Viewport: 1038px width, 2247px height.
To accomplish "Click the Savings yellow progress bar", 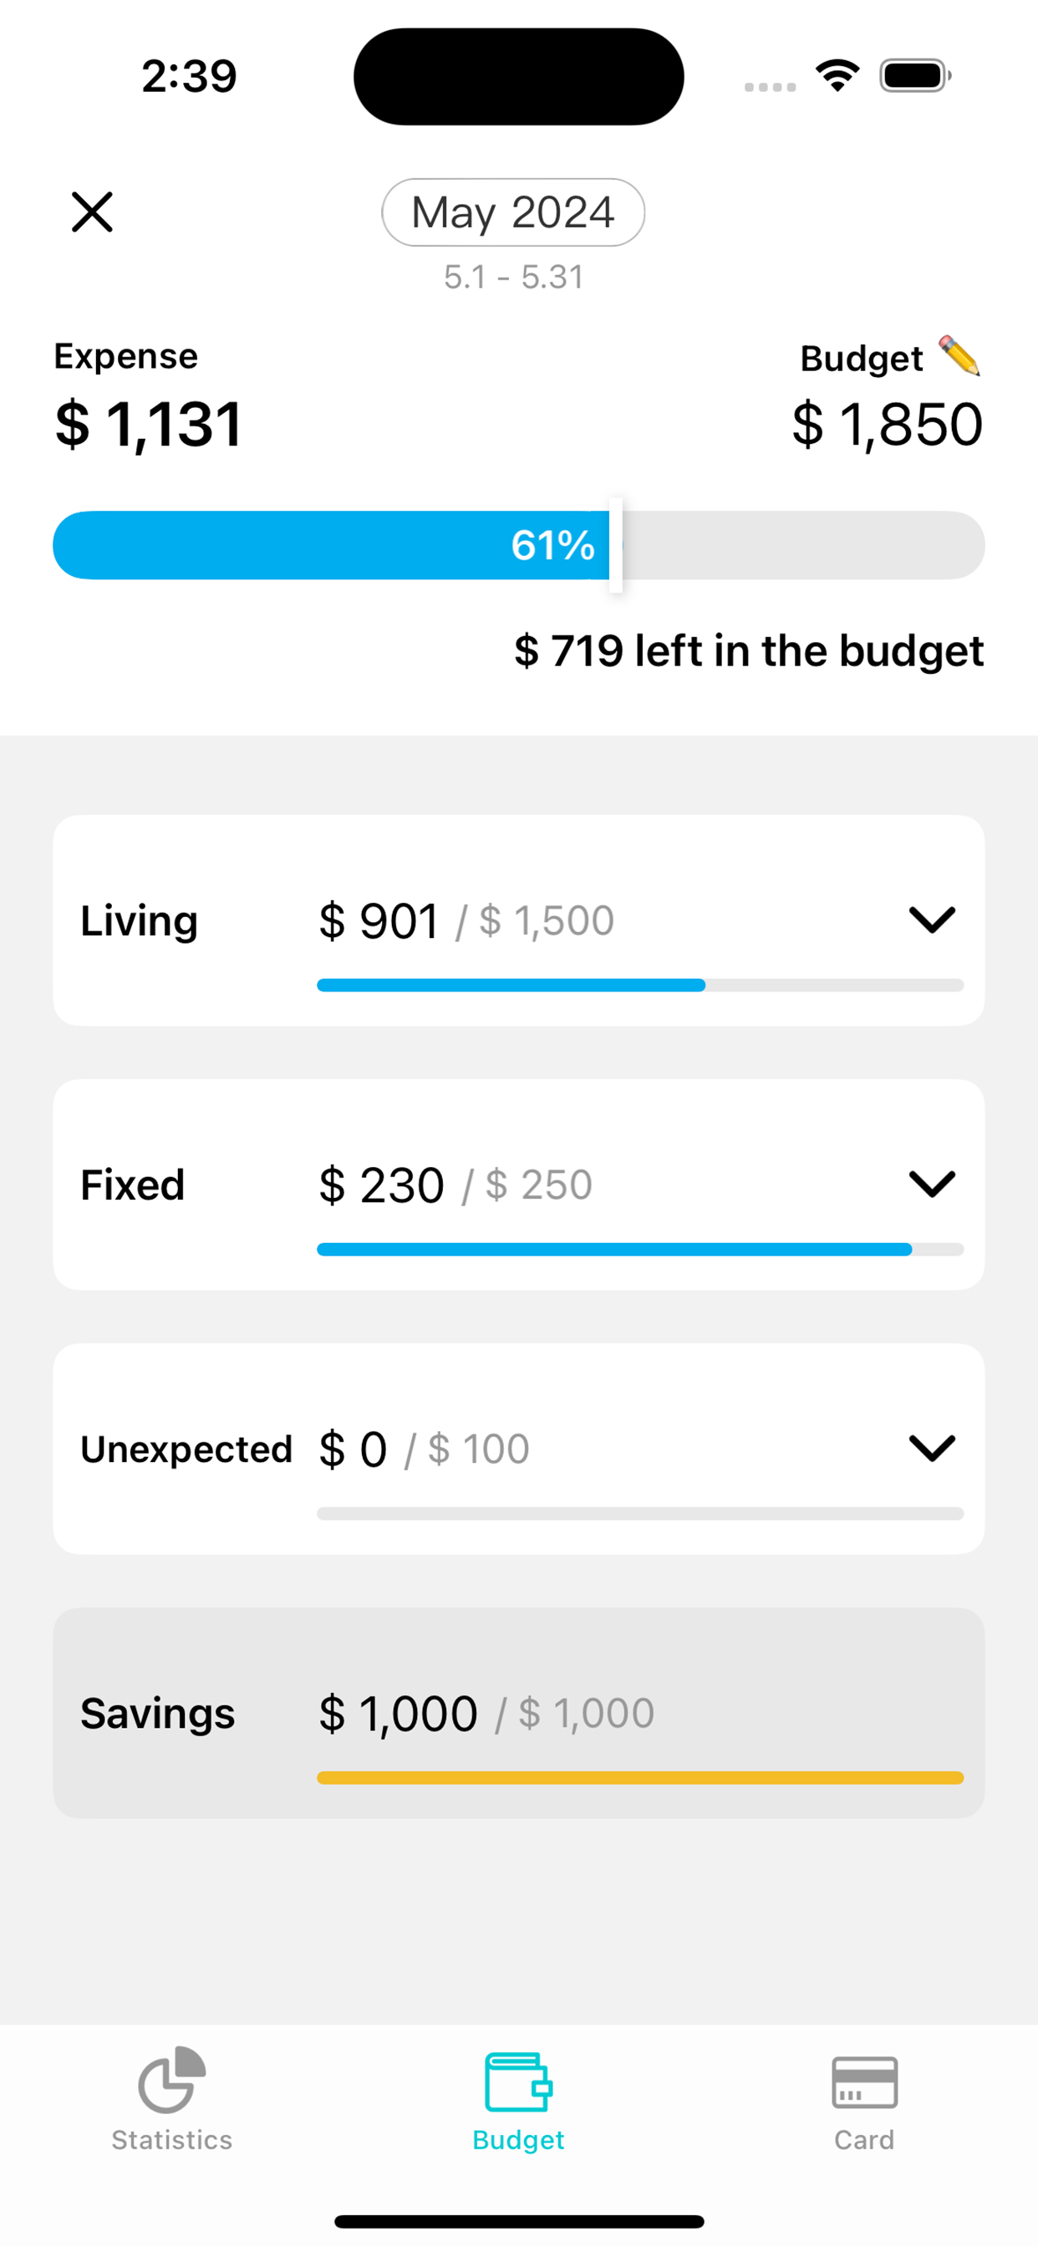I will tap(640, 1778).
